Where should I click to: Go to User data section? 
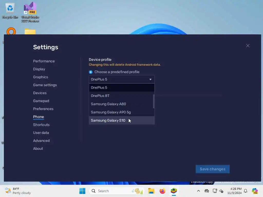[x=41, y=133]
